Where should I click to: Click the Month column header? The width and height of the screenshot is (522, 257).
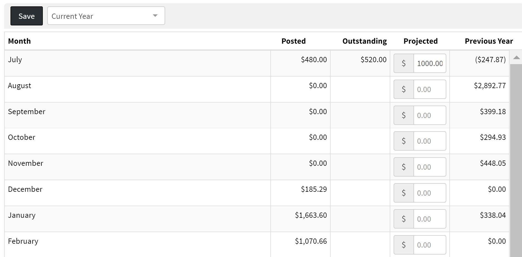point(19,41)
